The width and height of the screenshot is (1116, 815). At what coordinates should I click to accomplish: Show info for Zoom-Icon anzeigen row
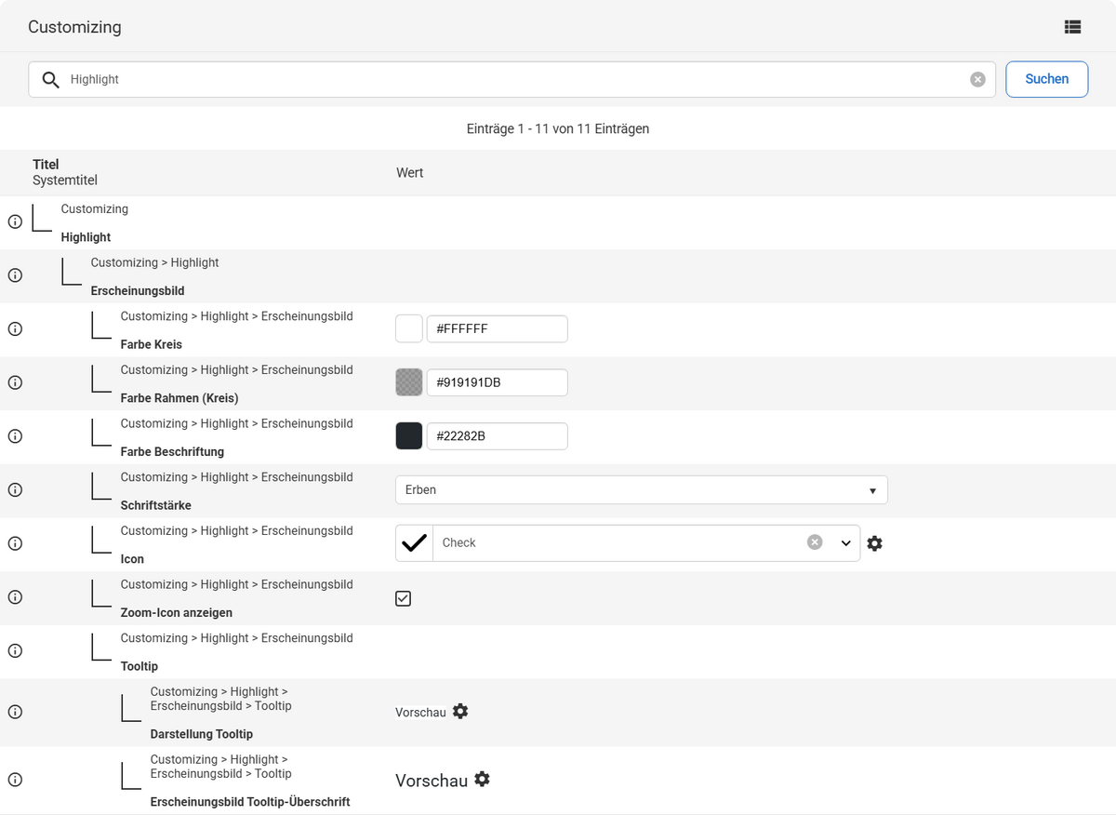tap(15, 597)
